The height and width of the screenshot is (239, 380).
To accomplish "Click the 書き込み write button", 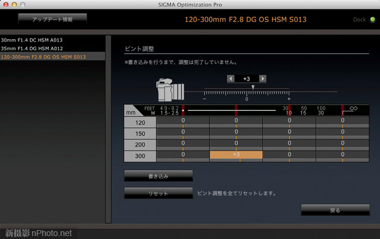I will point(159,176).
